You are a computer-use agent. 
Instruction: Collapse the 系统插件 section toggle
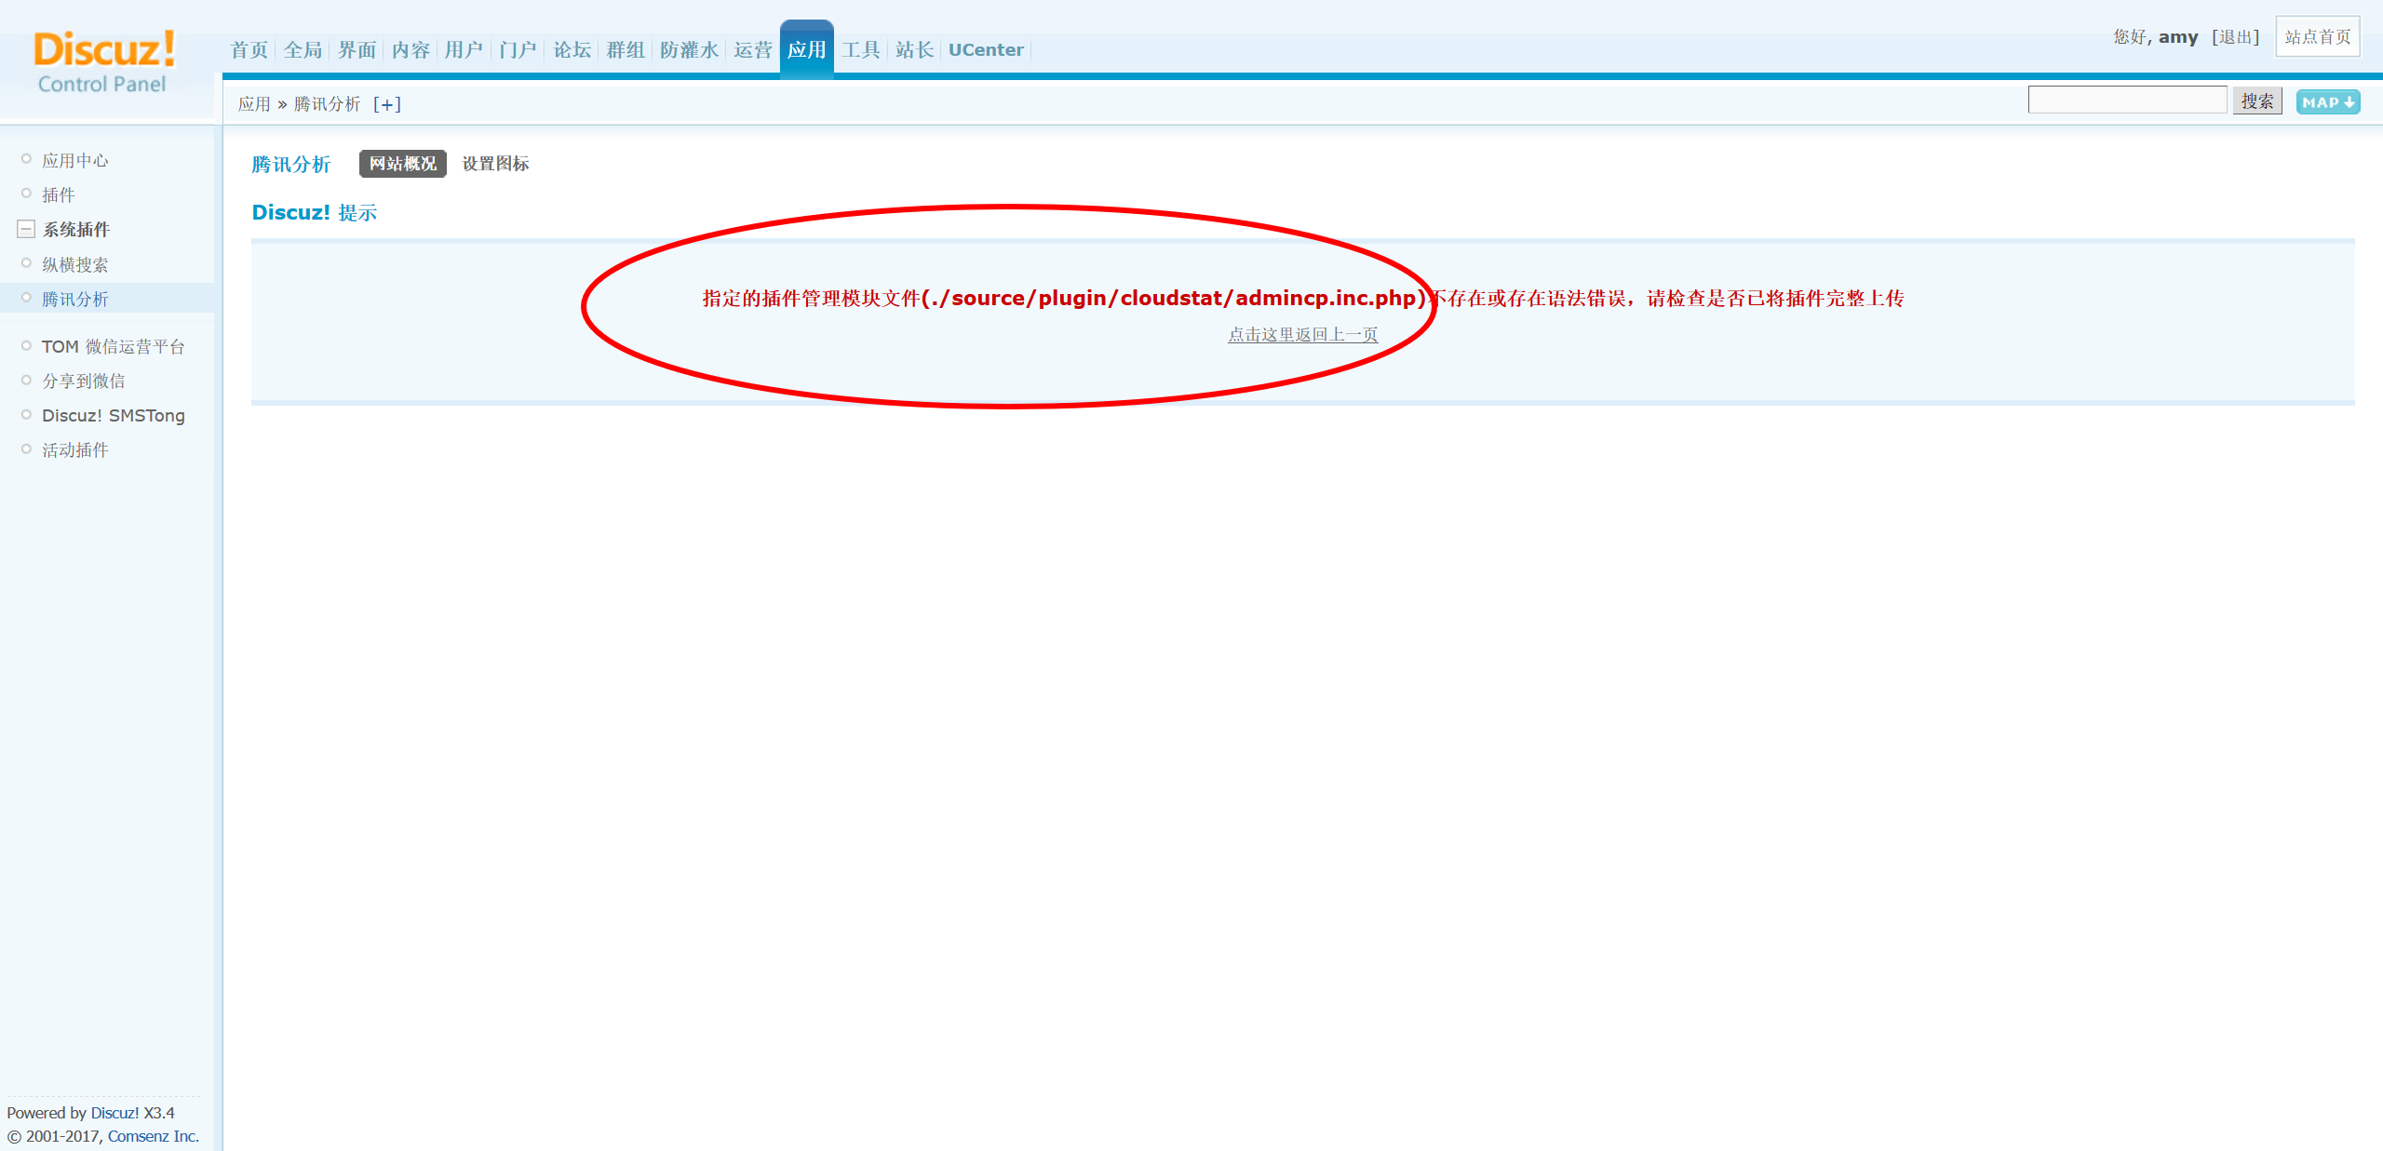click(x=26, y=229)
